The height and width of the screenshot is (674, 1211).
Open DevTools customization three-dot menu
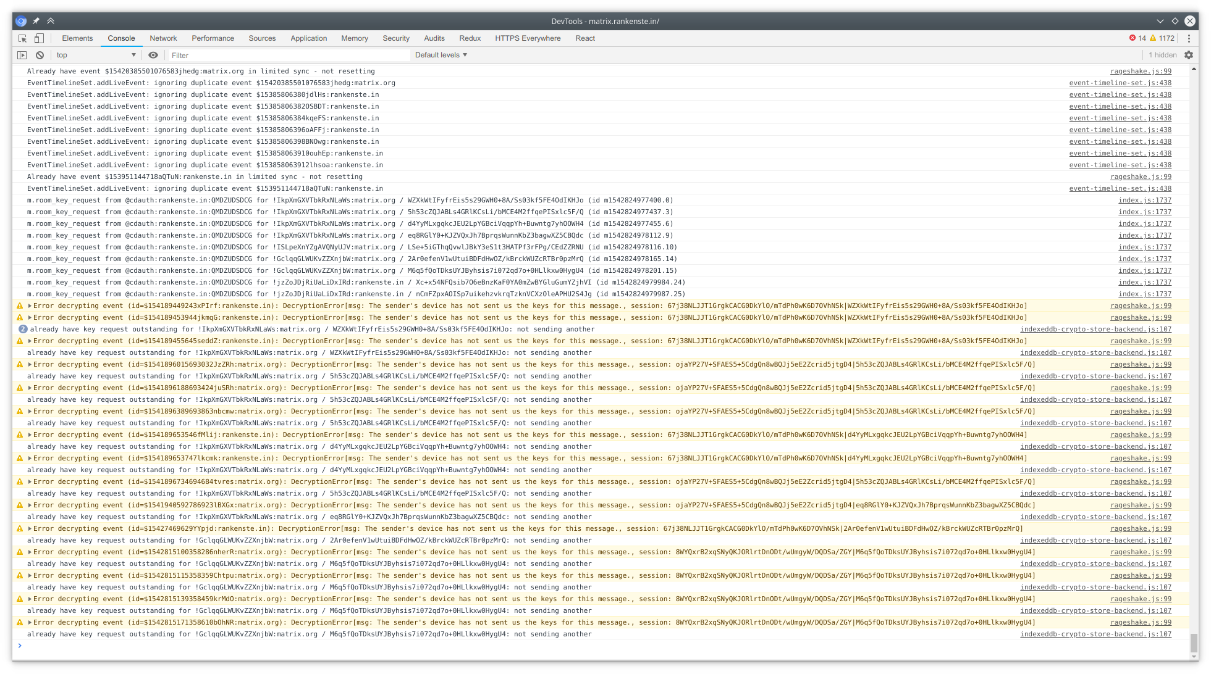click(1189, 38)
